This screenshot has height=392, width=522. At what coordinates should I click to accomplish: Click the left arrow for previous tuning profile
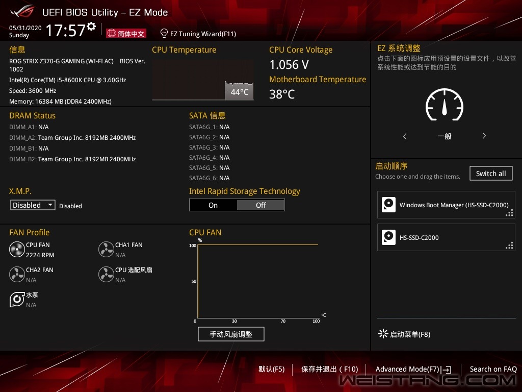click(405, 136)
